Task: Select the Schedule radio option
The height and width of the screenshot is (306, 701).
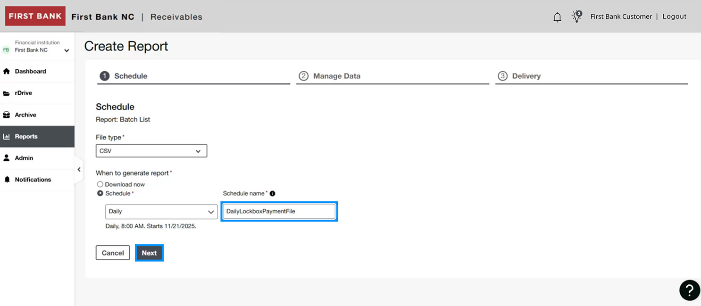Action: tap(100, 193)
